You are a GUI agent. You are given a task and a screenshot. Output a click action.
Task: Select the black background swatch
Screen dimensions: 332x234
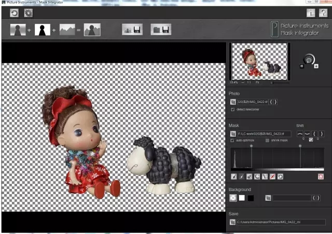(251, 198)
